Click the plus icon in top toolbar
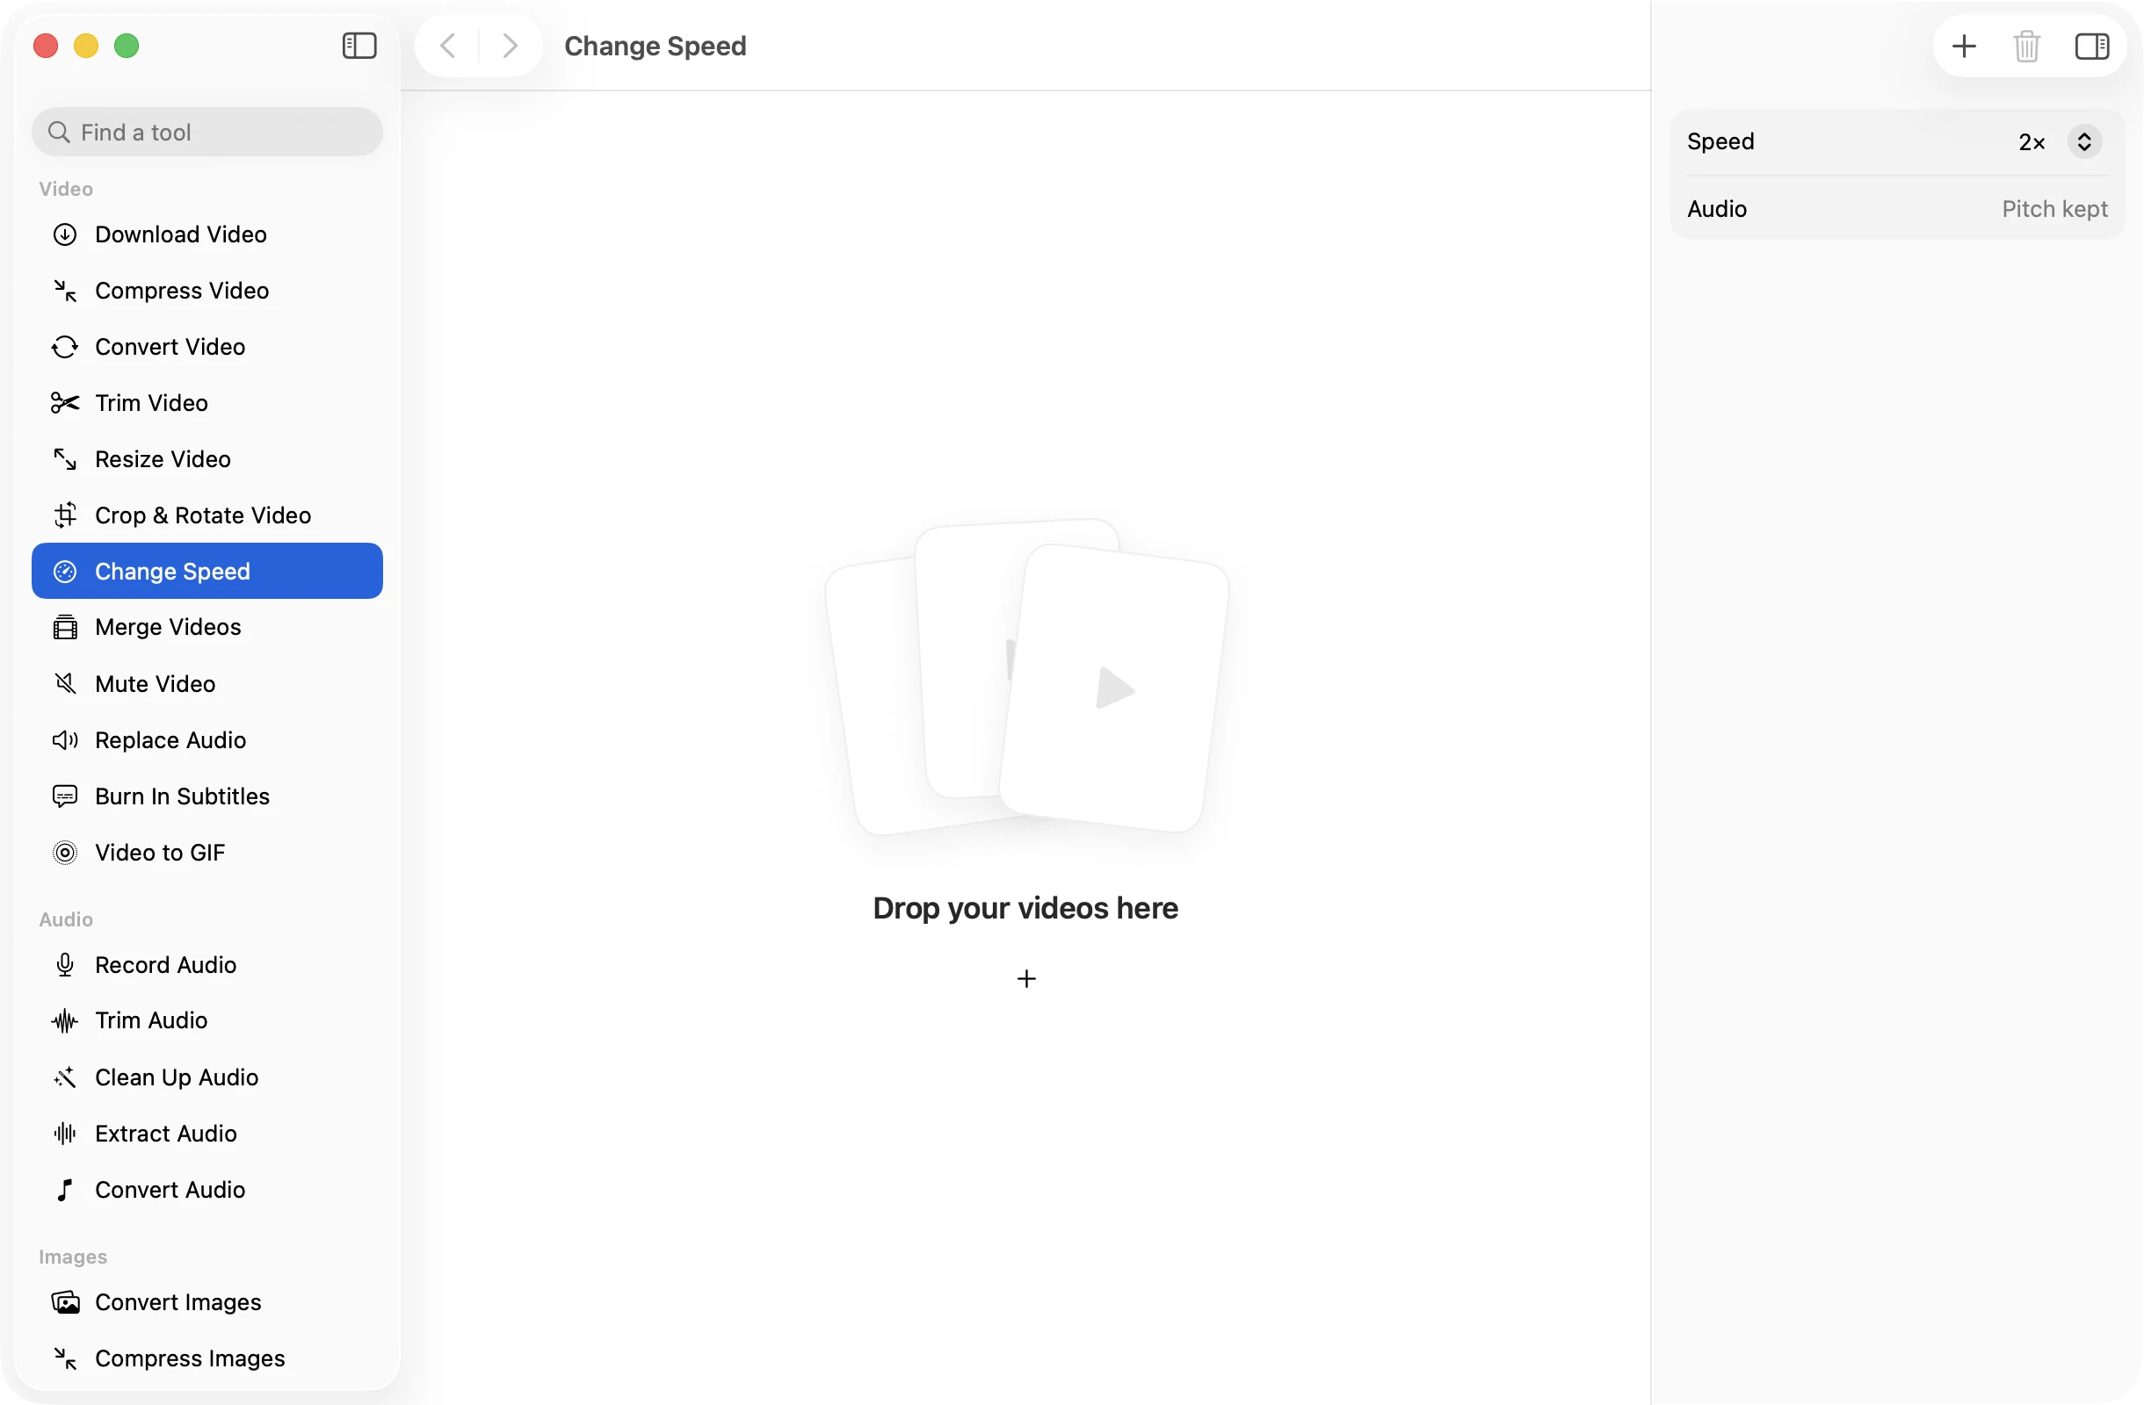The width and height of the screenshot is (2144, 1405). coord(1964,46)
